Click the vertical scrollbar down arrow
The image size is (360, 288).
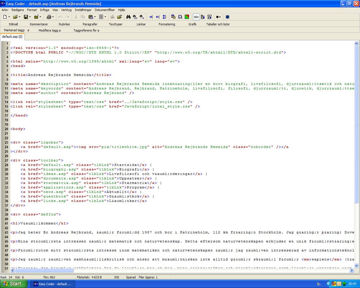click(x=356, y=266)
